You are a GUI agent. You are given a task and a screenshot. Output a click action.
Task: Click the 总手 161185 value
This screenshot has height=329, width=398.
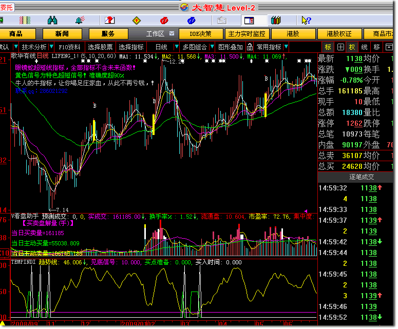point(350,91)
